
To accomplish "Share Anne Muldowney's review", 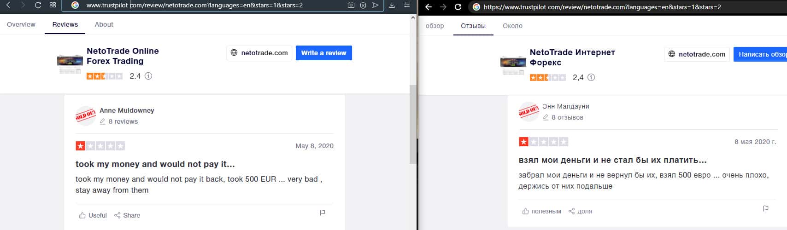I will pos(127,215).
